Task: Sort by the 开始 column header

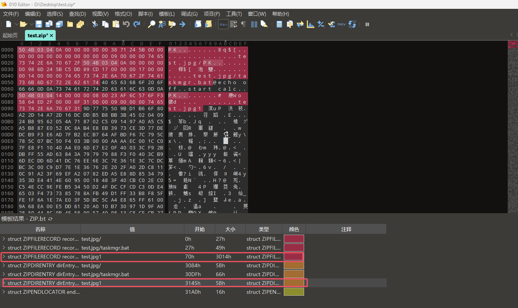Action: 199,229
